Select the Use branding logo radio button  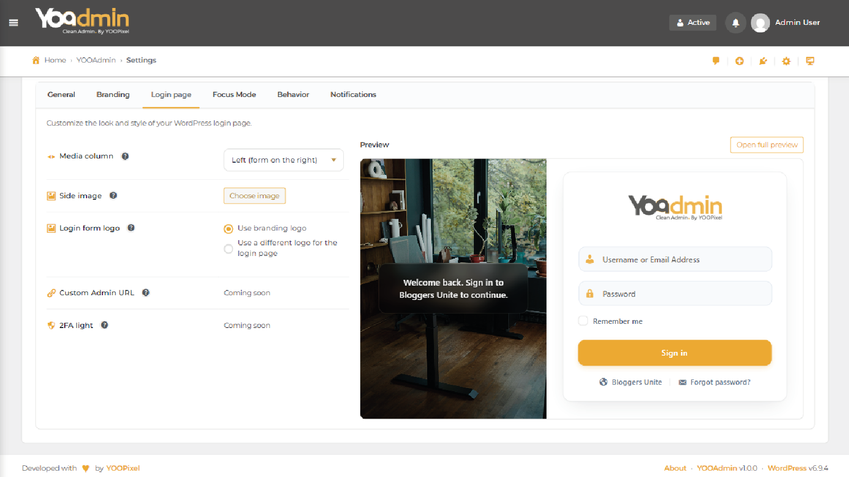click(x=228, y=228)
